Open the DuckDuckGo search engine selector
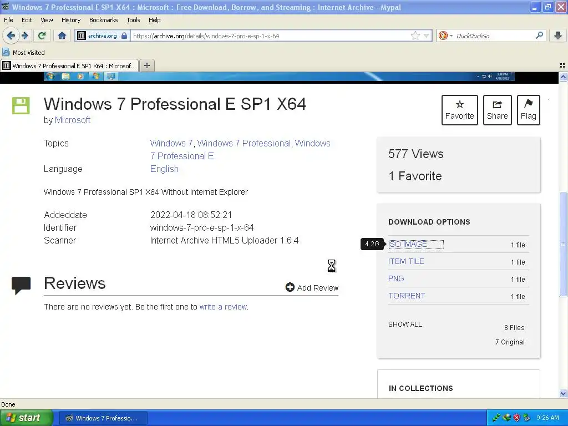Viewport: 568px width, 426px height. pyautogui.click(x=445, y=35)
